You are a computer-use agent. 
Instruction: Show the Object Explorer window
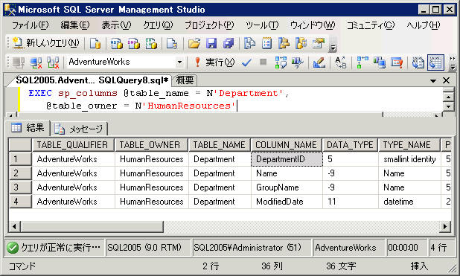click(284, 43)
